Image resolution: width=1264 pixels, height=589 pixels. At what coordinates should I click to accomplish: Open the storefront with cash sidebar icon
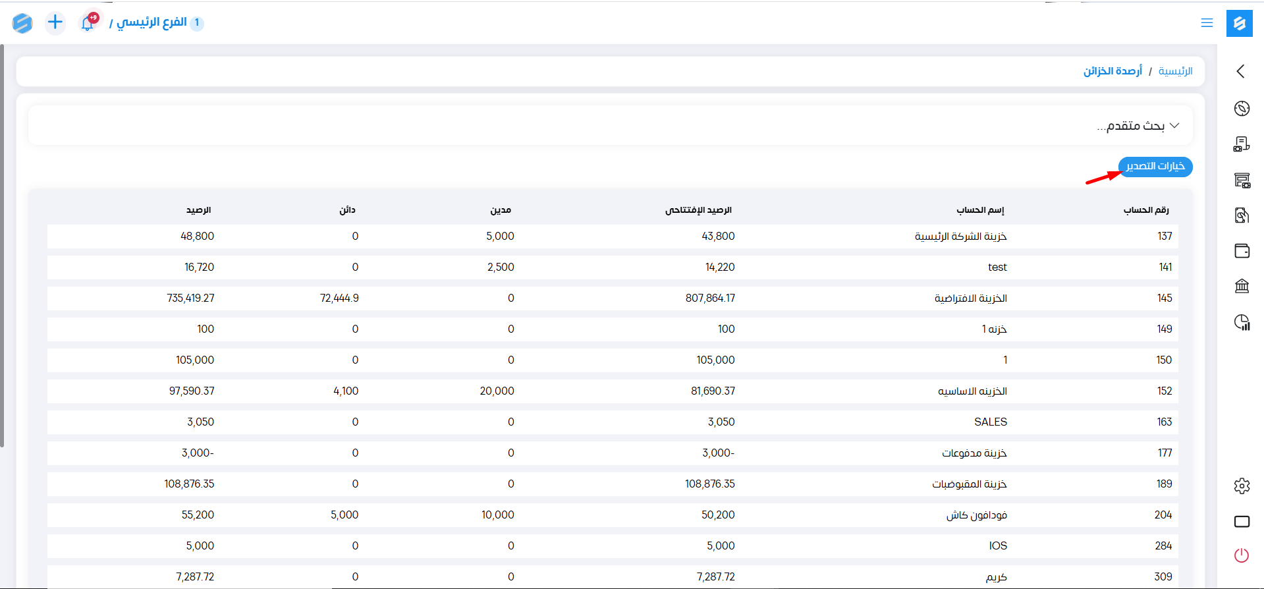pyautogui.click(x=1242, y=180)
